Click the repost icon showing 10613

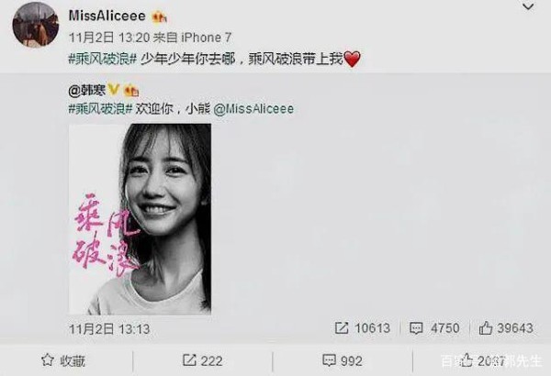362,328
